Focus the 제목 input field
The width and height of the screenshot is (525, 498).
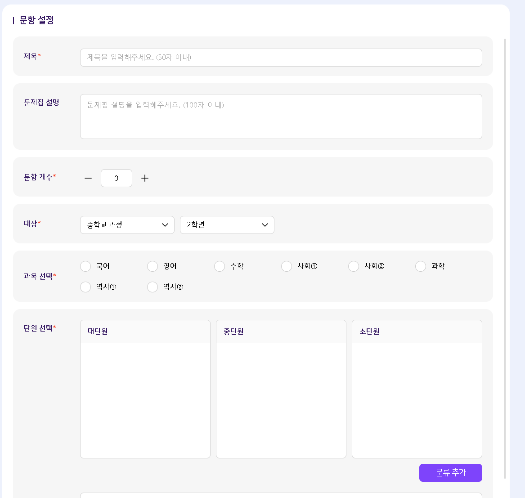coord(281,58)
